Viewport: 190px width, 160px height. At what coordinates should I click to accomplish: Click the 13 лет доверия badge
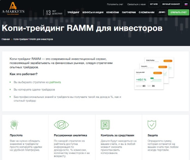(x=54, y=12)
